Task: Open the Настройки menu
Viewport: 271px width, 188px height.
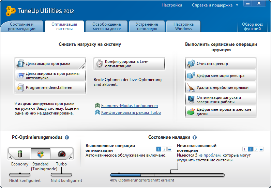Action: click(x=172, y=5)
